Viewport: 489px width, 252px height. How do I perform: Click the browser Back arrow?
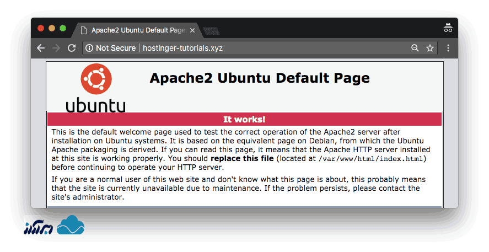[x=41, y=48]
